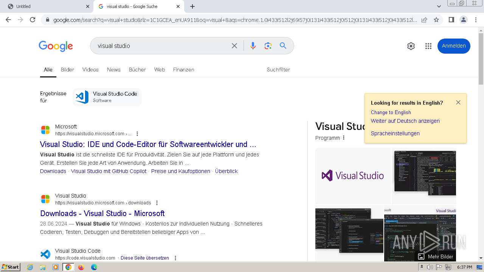Switch to the Bilder tab
Viewport: 484px width, 272px height.
[x=67, y=70]
